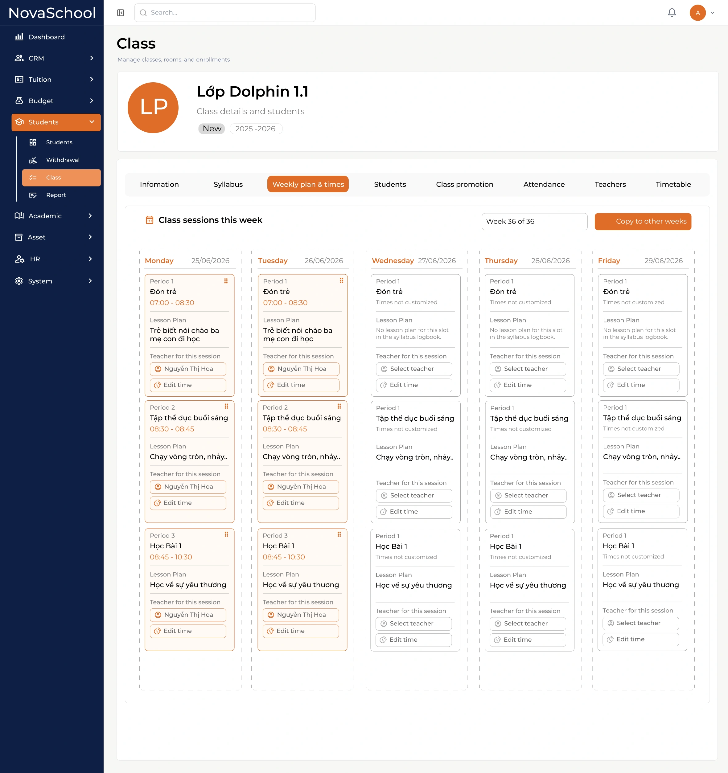Edit time for Monday Học Bài 1
The width and height of the screenshot is (728, 773).
click(187, 632)
